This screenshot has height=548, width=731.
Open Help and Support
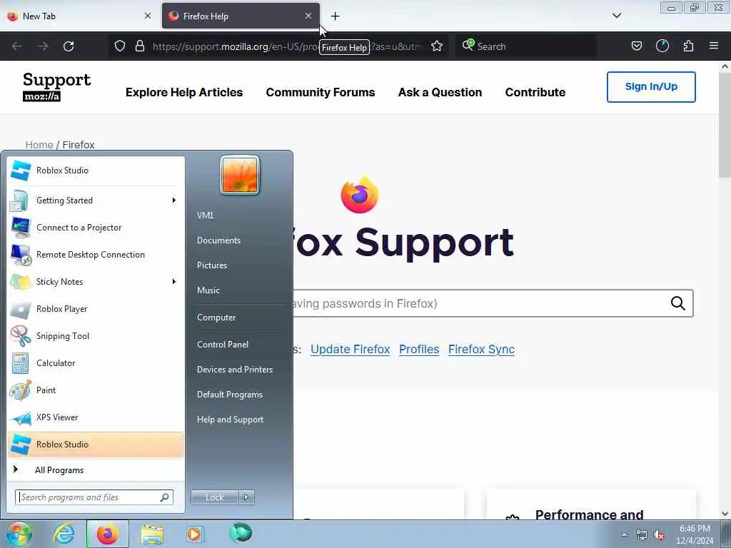click(x=230, y=420)
